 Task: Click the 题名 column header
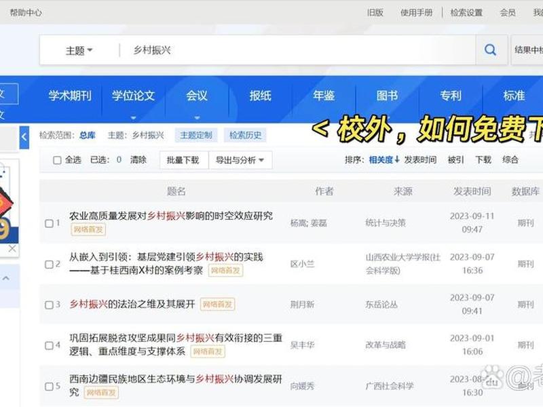[176, 191]
